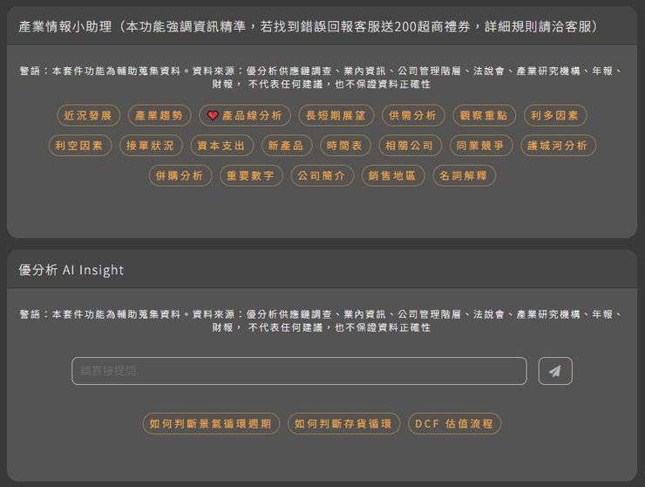The height and width of the screenshot is (487, 645).
Task: Click the 利空因素 button
Action: click(x=80, y=146)
